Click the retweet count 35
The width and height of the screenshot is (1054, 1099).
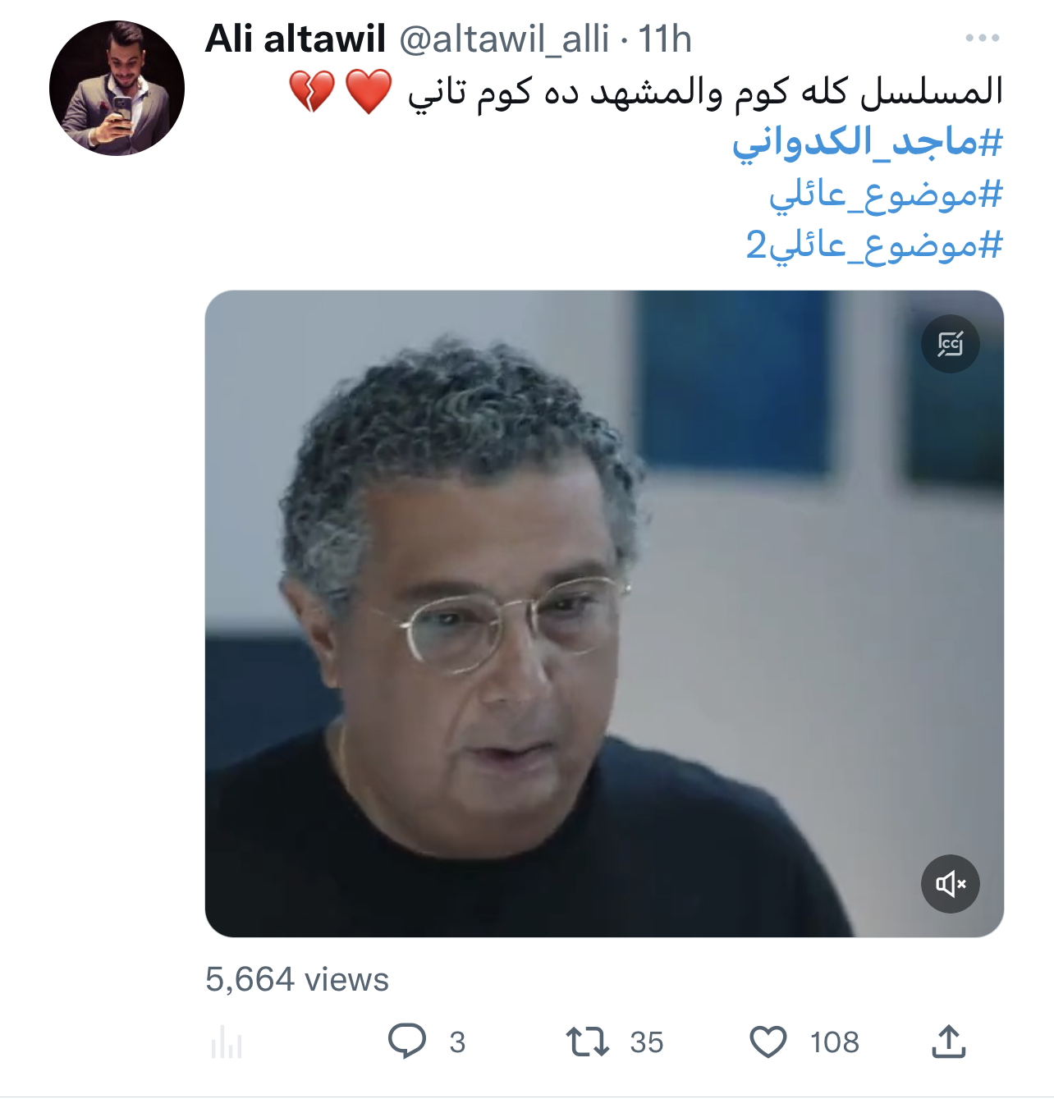(x=647, y=1042)
